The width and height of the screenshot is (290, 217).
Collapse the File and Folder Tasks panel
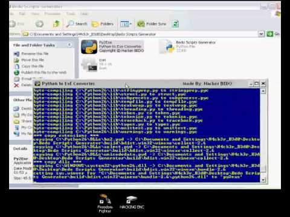click(x=69, y=45)
